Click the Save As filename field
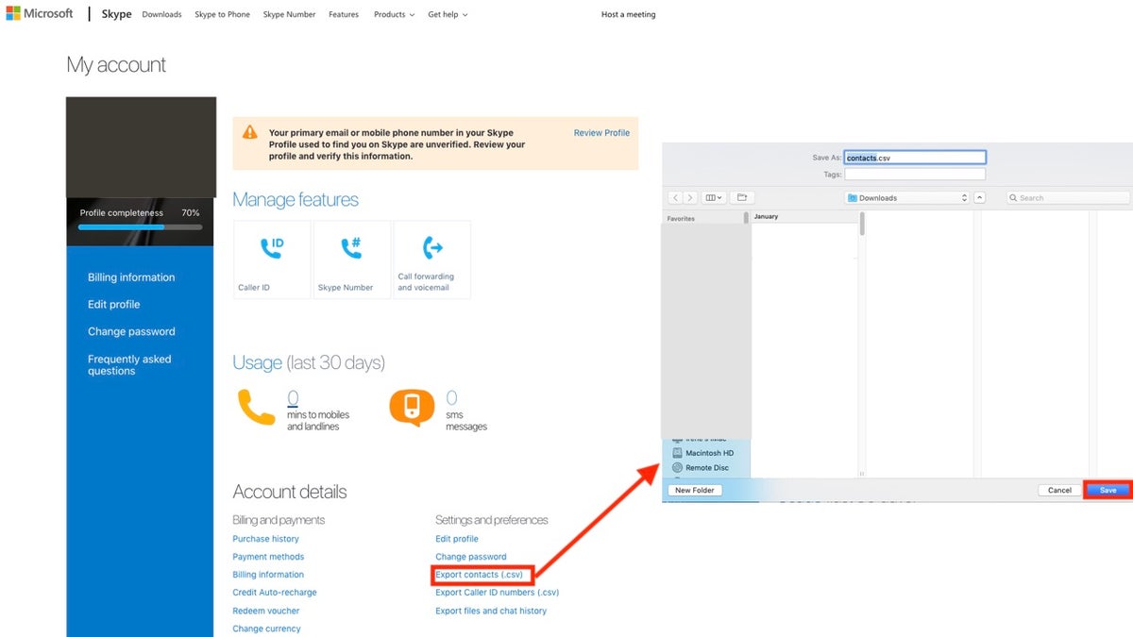1133x637 pixels. pos(914,157)
